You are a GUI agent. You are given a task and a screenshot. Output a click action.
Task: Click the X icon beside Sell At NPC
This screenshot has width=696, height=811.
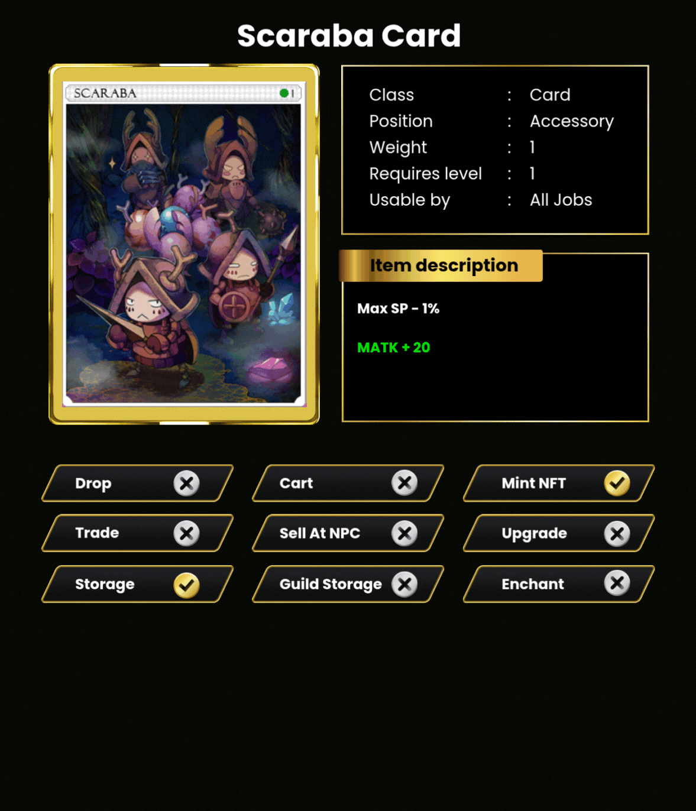pos(404,533)
